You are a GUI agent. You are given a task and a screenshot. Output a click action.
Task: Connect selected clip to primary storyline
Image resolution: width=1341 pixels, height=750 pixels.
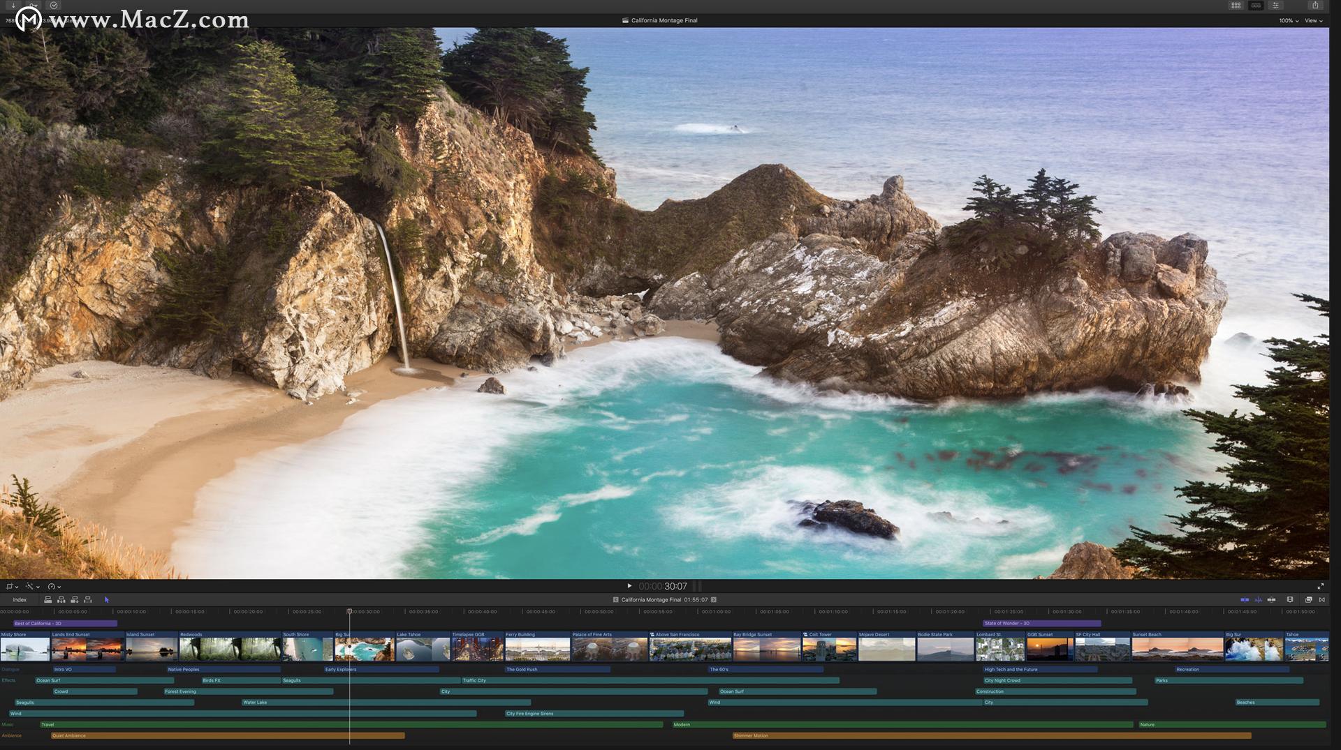[47, 599]
